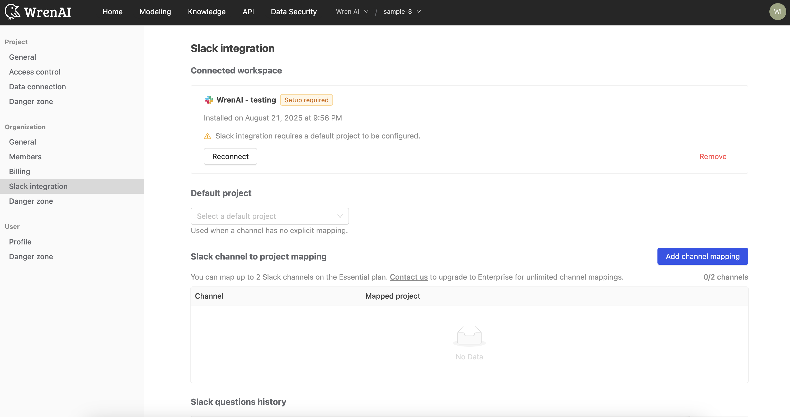Go to the Home tab
This screenshot has width=790, height=417.
coord(112,12)
